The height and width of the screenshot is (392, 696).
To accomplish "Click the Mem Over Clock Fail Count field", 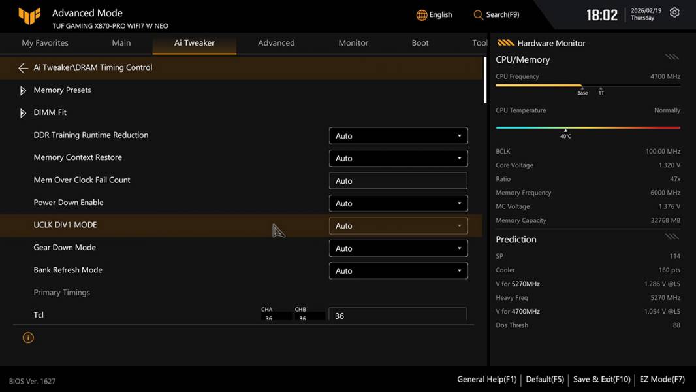I will 398,181.
